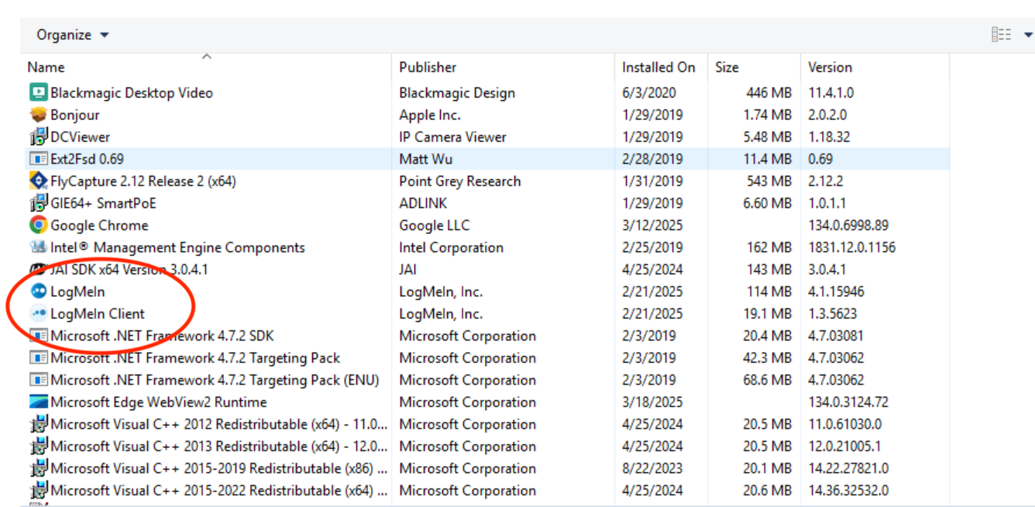Click the LogMeIn Client icon

click(x=38, y=314)
